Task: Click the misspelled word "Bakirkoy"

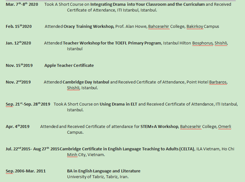Action: click(x=194, y=27)
